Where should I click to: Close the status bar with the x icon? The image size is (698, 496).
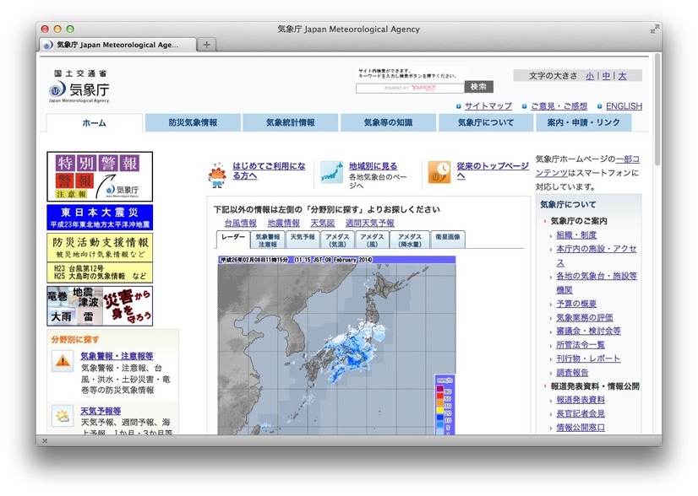45,440
